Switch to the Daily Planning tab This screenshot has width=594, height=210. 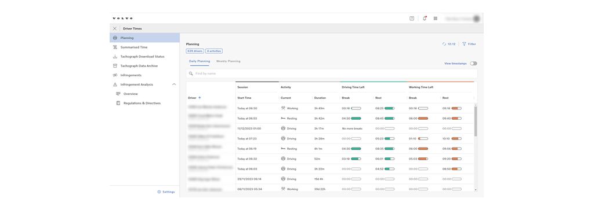click(x=200, y=61)
